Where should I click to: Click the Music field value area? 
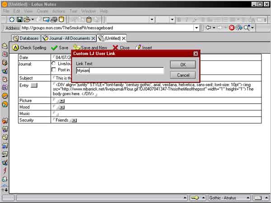(156, 114)
